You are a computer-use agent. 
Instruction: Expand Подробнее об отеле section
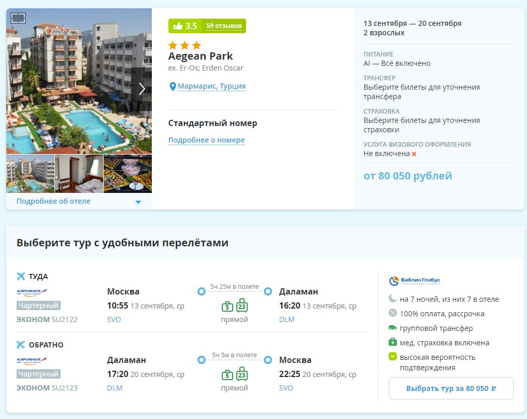click(53, 201)
